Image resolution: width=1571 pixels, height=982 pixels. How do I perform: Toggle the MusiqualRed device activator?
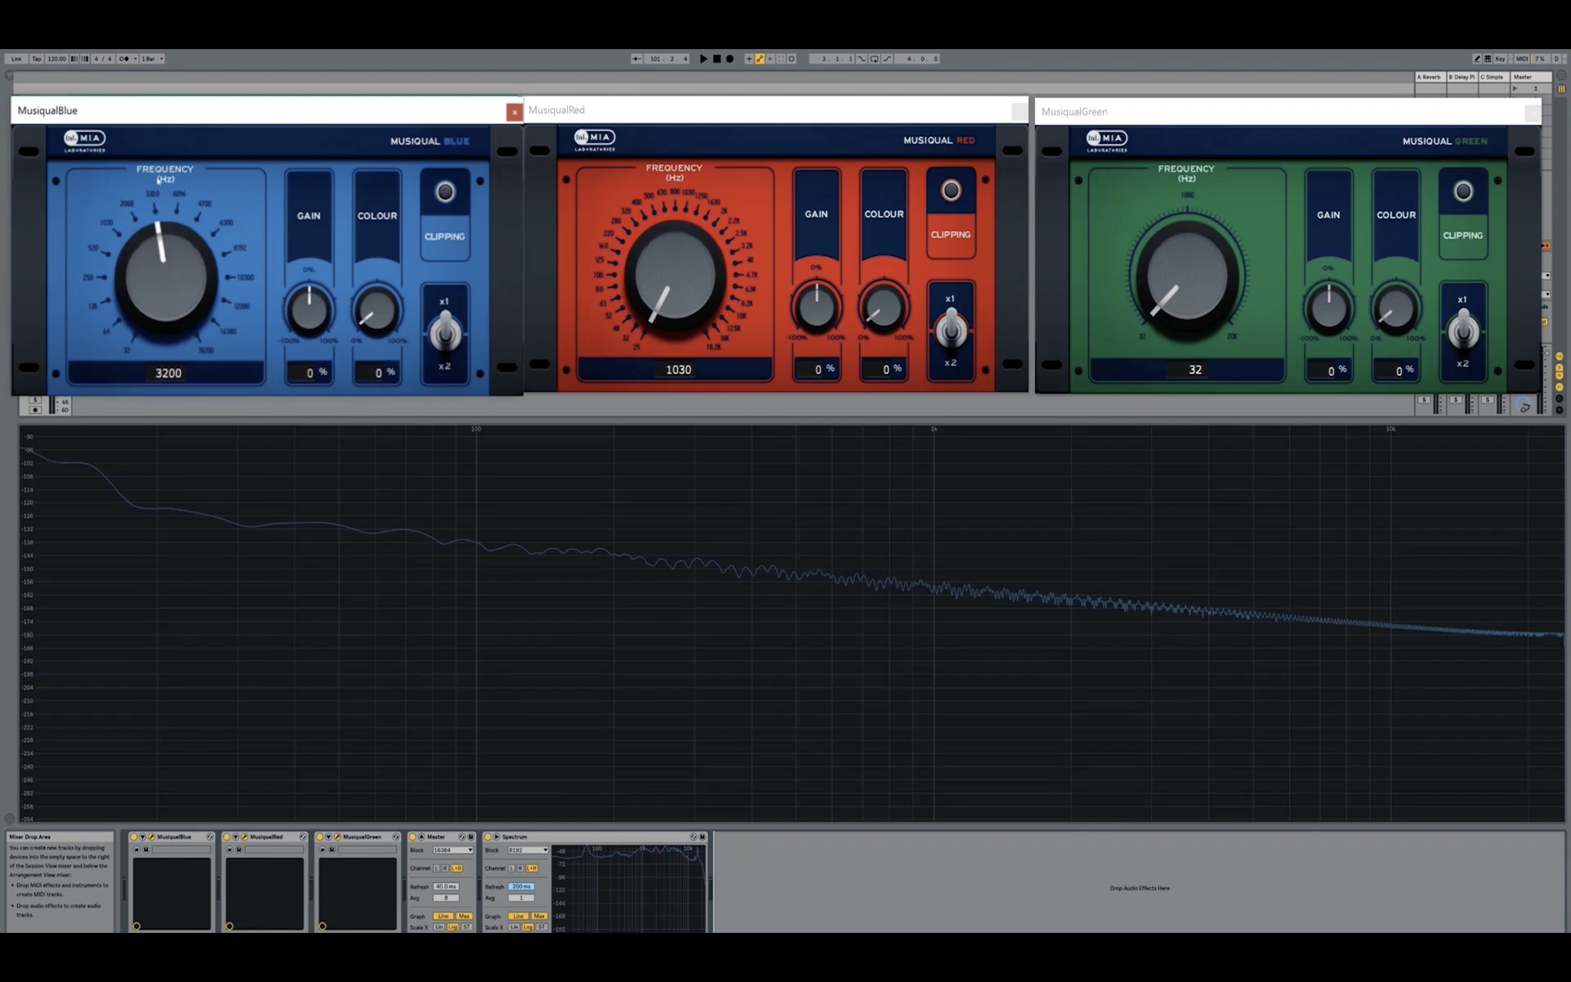[226, 836]
